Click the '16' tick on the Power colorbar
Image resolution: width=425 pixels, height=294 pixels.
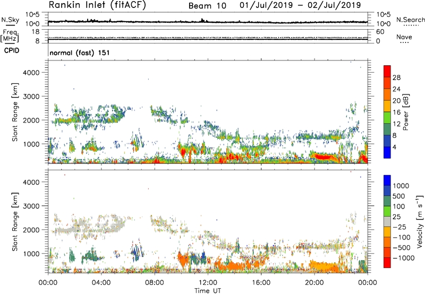tap(396, 112)
